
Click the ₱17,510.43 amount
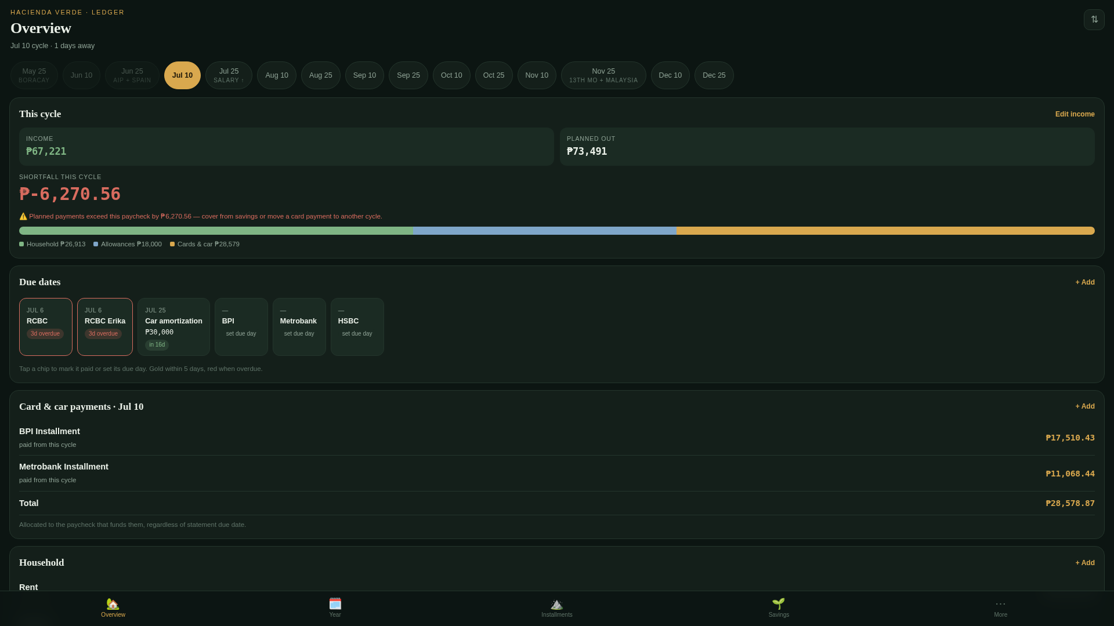1070,438
